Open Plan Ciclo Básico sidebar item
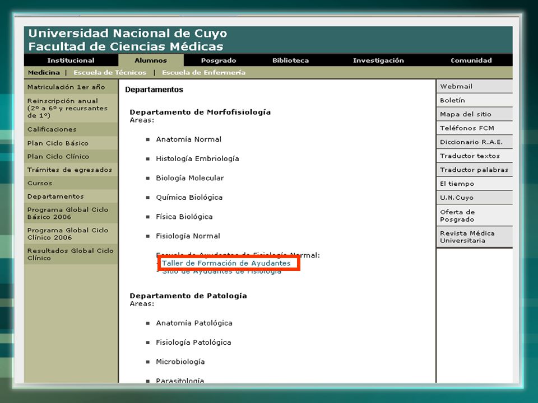The width and height of the screenshot is (538, 403). 71,143
